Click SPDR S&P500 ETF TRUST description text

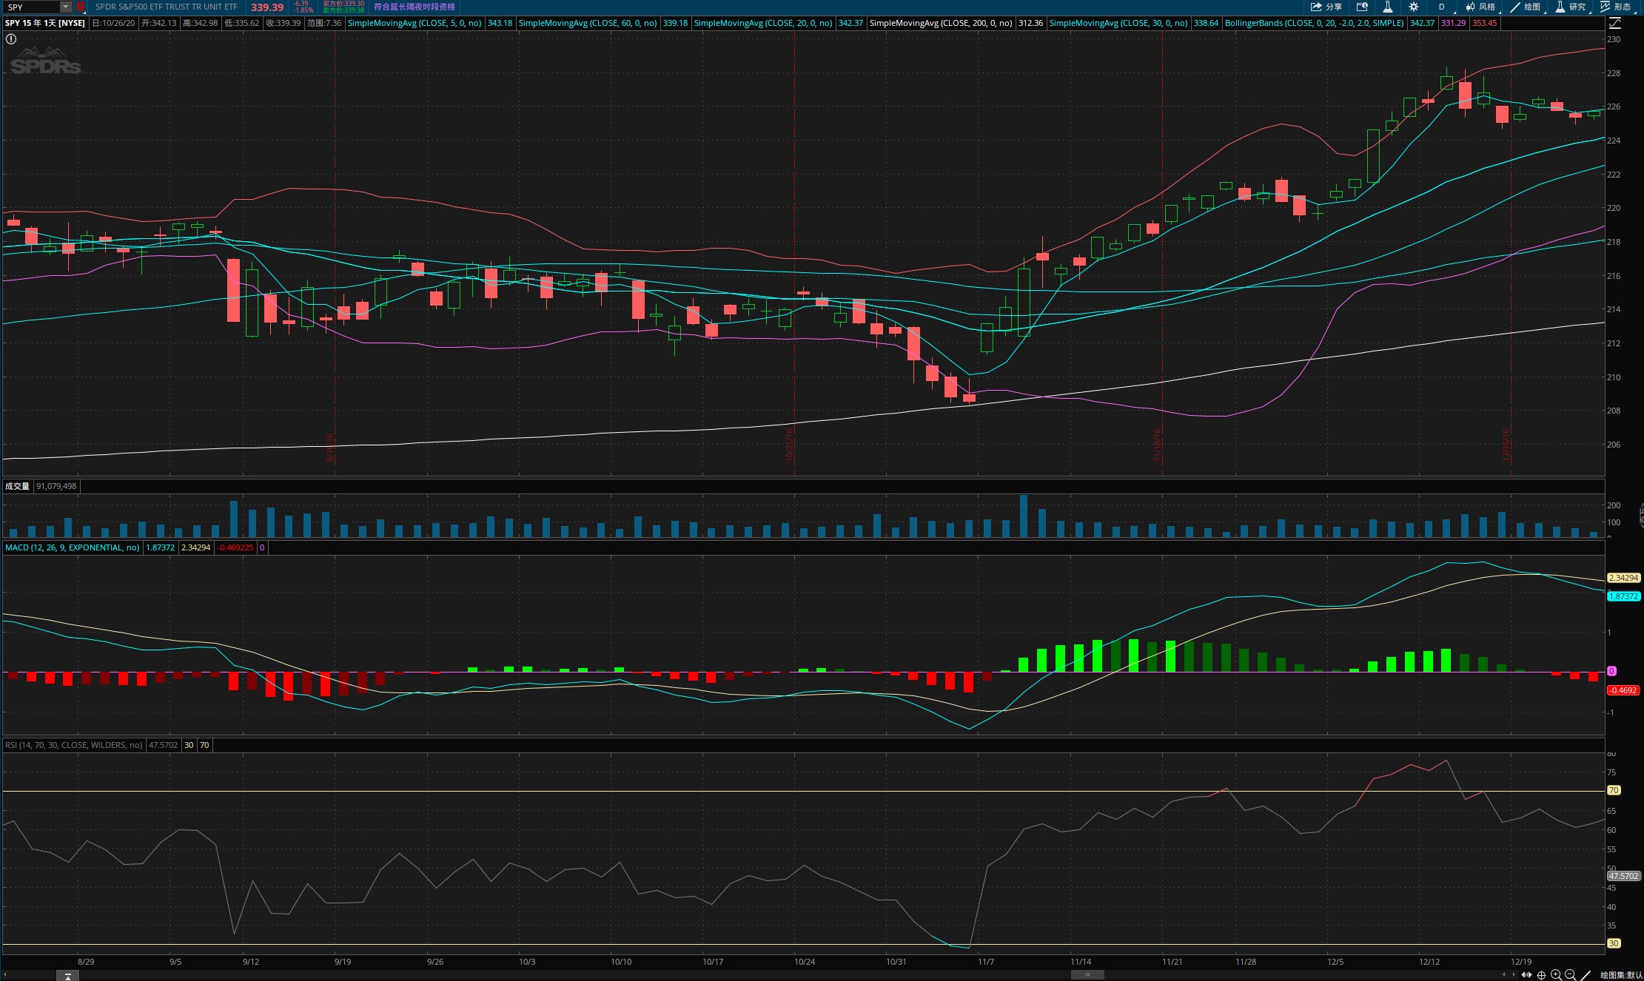click(167, 7)
